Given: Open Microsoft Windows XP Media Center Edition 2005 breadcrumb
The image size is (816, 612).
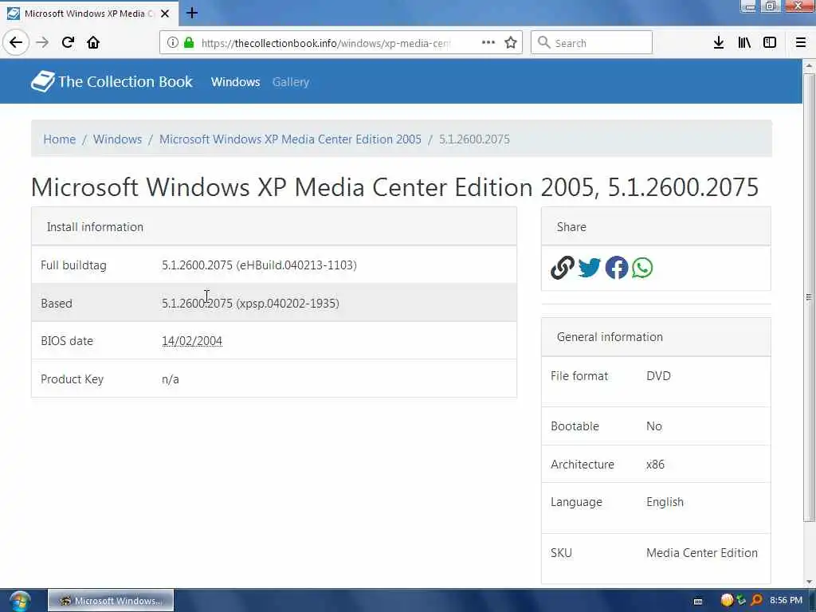Looking at the screenshot, I should pyautogui.click(x=290, y=139).
